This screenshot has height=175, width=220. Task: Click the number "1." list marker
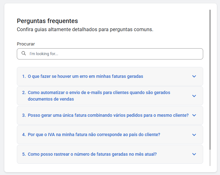[x=24, y=76]
